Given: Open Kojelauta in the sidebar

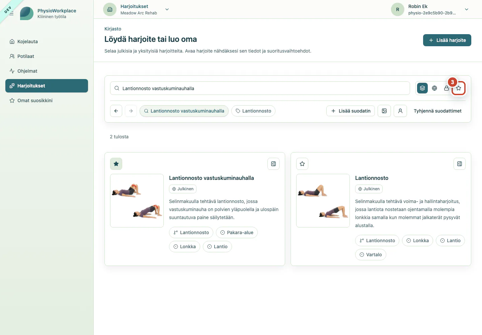Looking at the screenshot, I should click(x=47, y=42).
